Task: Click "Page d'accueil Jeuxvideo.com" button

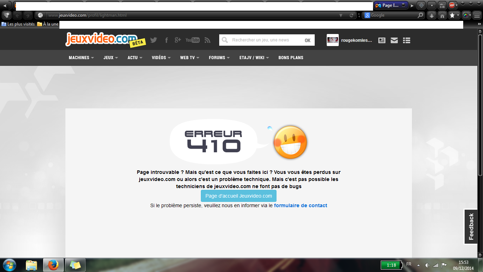Action: (239, 196)
